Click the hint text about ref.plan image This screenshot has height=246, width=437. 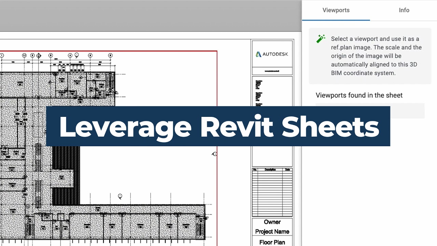(376, 56)
